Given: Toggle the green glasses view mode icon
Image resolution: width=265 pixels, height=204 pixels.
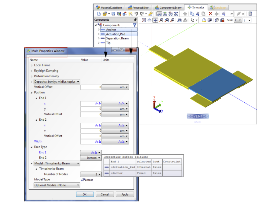Looking at the screenshot, I should [x=165, y=14].
